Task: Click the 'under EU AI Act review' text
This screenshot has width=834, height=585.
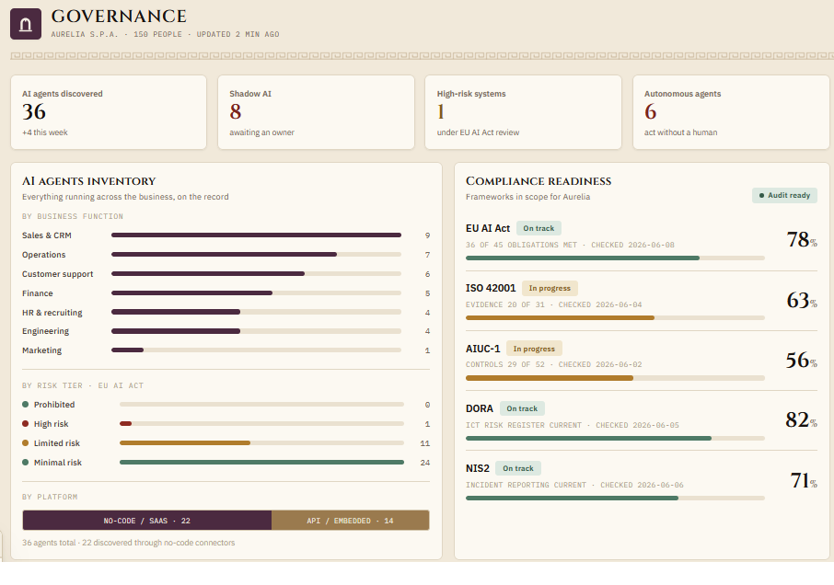Action: [x=478, y=132]
